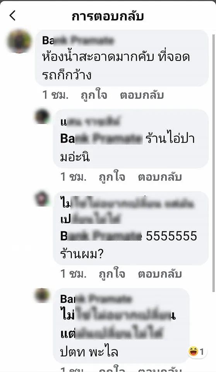The height and width of the screenshot is (372, 216).
Task: Open author name of the ปตท พะไล reply
Action: click(96, 299)
